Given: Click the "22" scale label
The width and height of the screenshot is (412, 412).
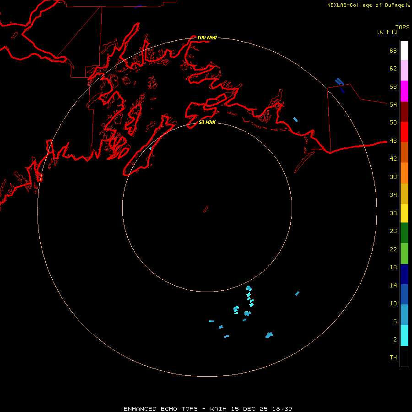Looking at the screenshot, I should click(x=393, y=249).
